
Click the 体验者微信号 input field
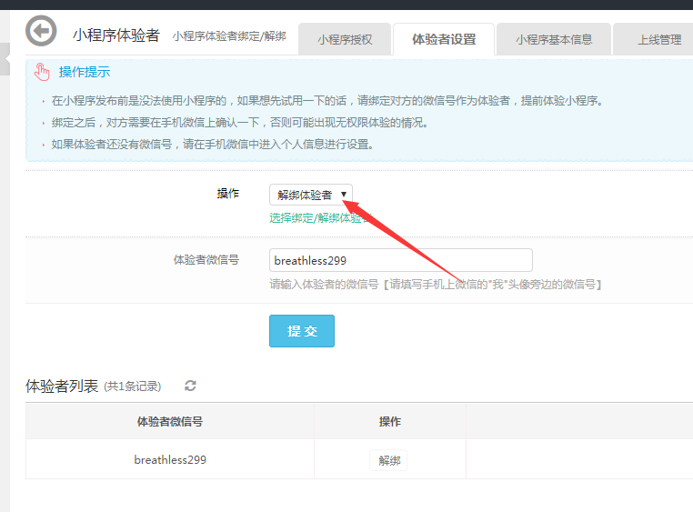point(400,260)
